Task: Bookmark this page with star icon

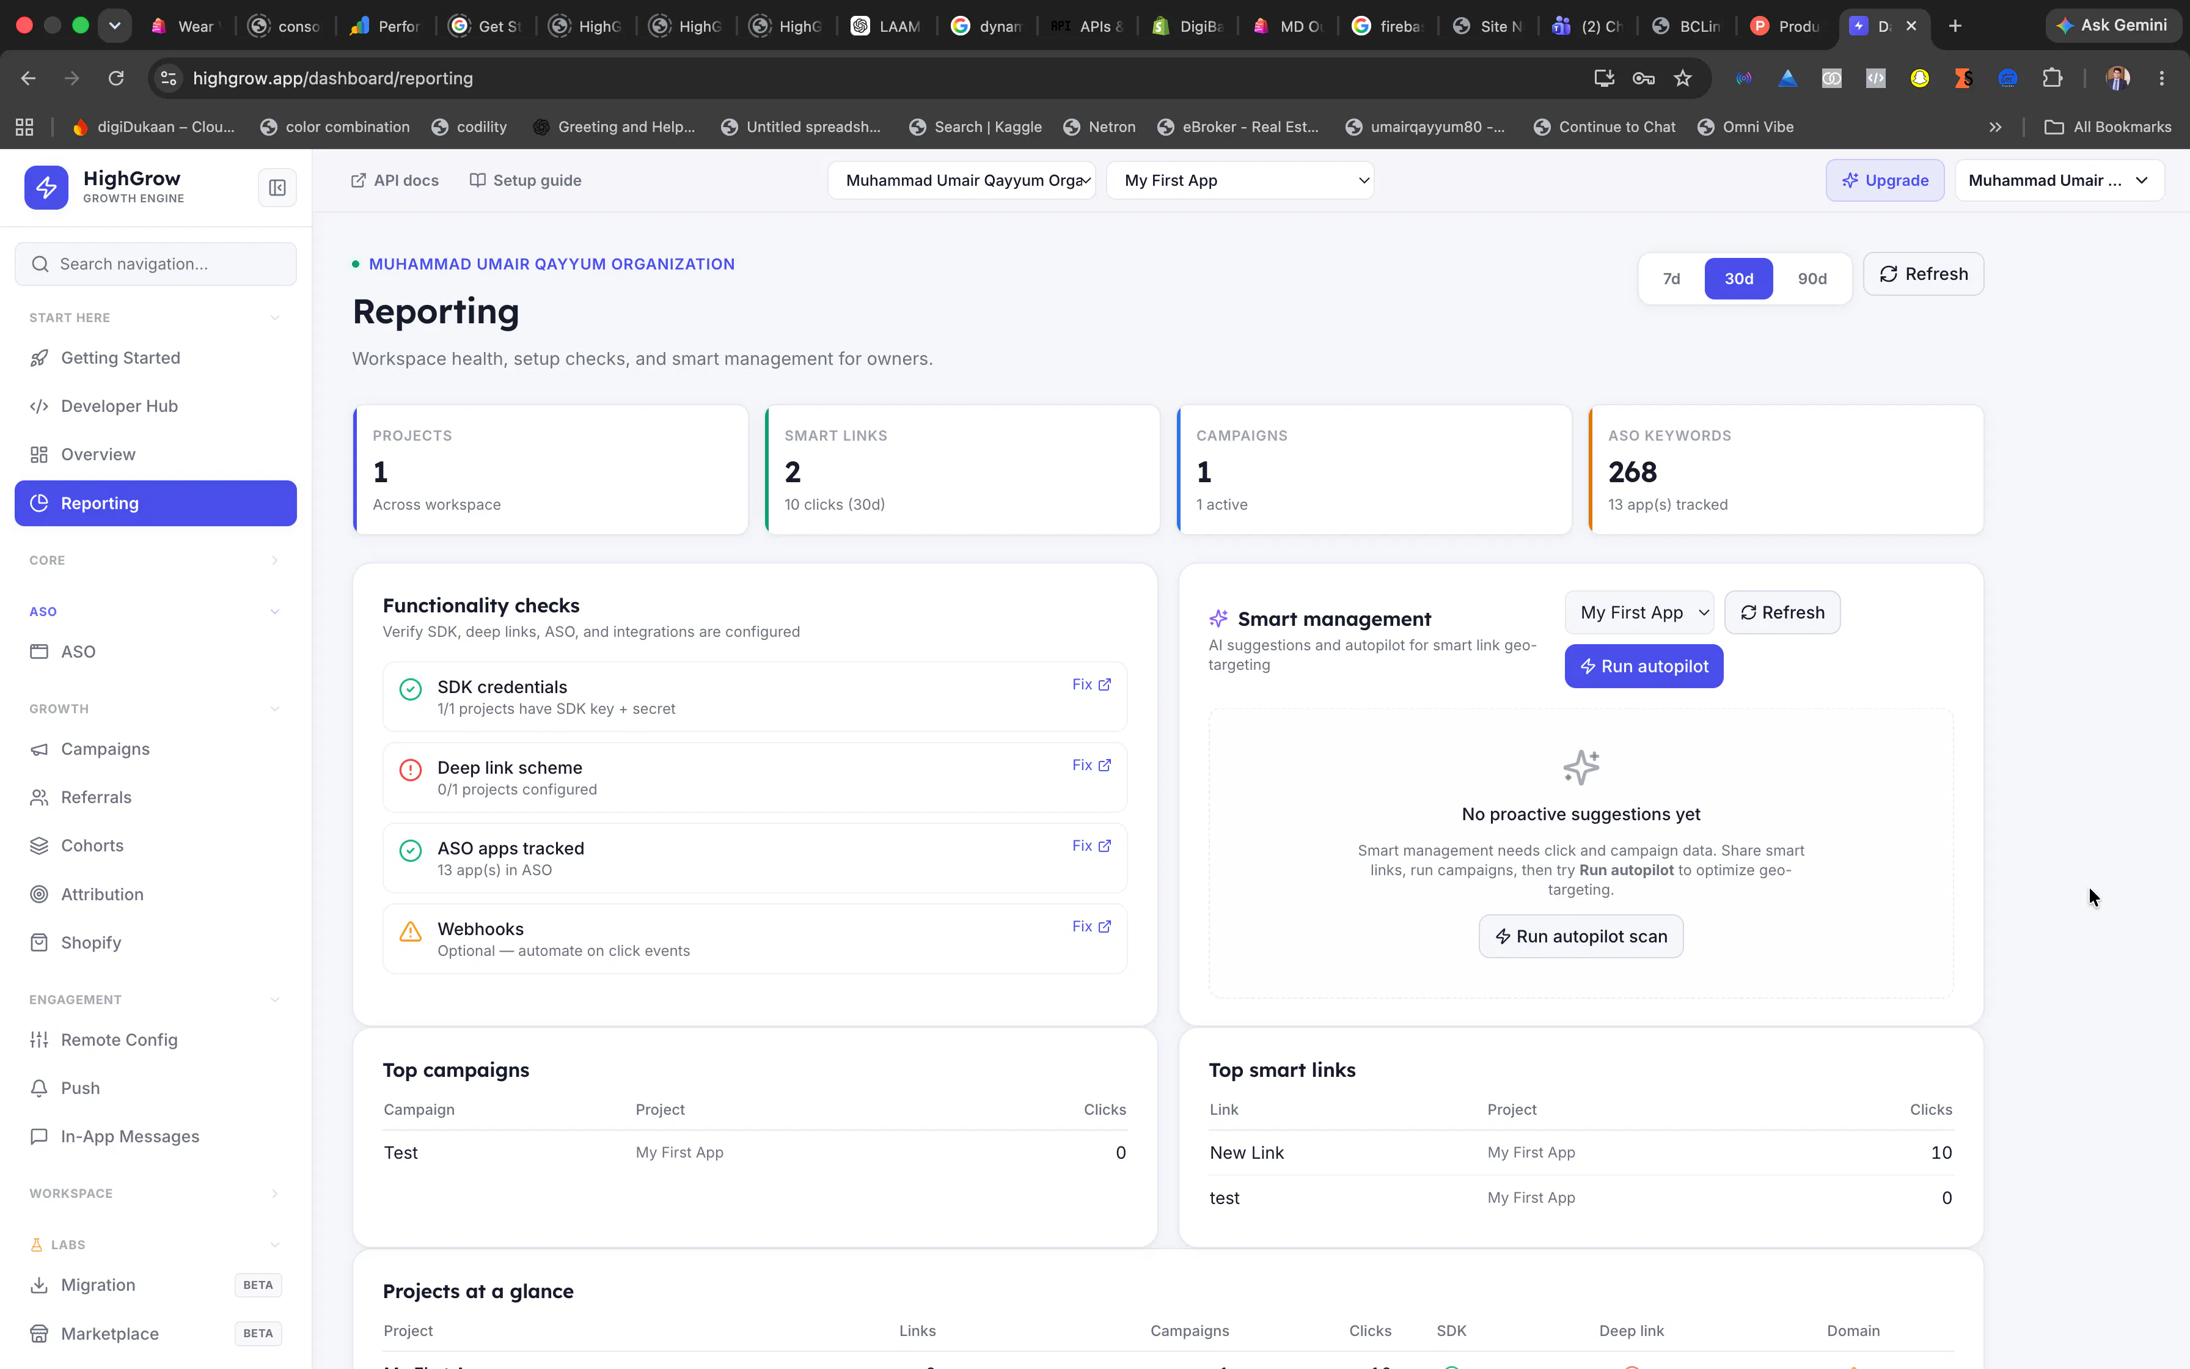Action: tap(1682, 79)
